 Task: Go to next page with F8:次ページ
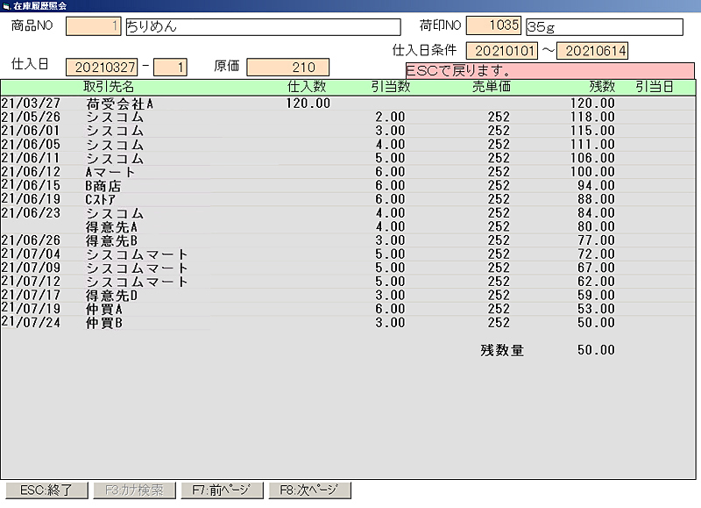tap(309, 490)
